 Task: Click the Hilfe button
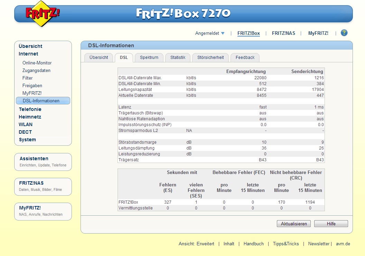point(331,224)
